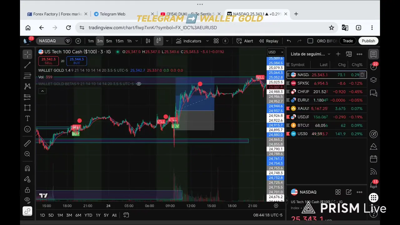Click the link drawings tool icon

(27, 211)
